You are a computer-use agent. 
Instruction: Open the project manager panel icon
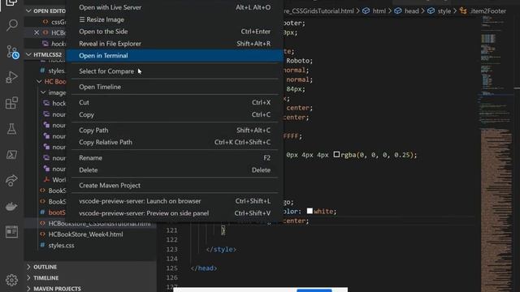(x=12, y=232)
